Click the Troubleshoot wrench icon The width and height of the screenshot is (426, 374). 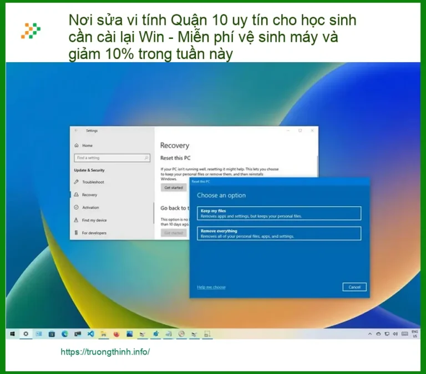[77, 182]
